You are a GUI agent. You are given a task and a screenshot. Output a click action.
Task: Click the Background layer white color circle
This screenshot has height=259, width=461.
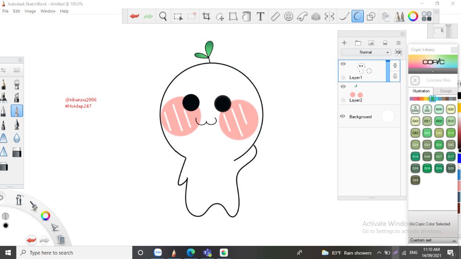coord(388,116)
